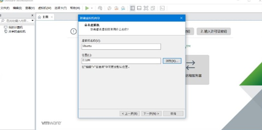262x130 pixels.
Task: Click the remote server arrows icon
Action: click(190, 65)
